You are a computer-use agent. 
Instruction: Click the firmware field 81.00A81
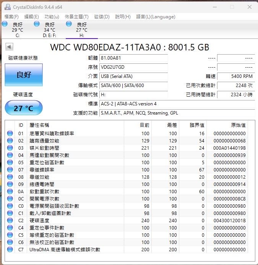point(134,58)
